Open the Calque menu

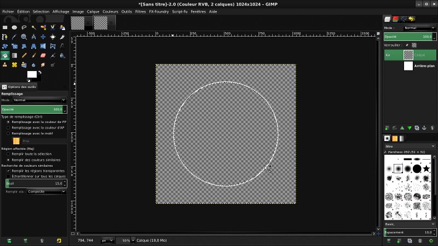point(93,11)
